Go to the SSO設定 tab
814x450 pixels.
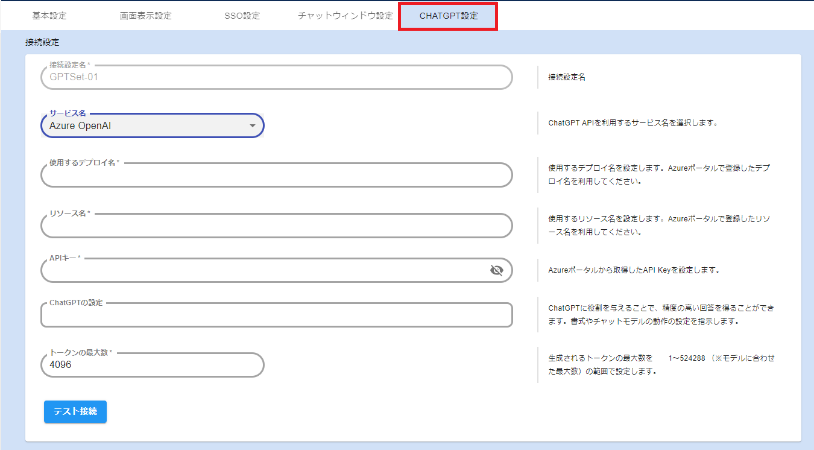tap(242, 16)
